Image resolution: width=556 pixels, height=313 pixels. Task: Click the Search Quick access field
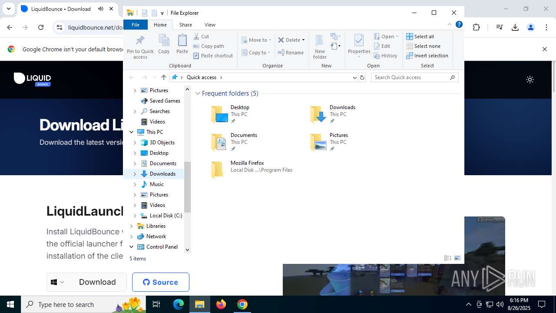click(x=410, y=77)
